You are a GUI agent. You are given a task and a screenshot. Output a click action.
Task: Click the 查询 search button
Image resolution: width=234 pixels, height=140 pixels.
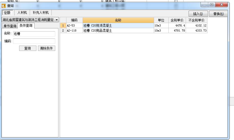[x=28, y=48]
